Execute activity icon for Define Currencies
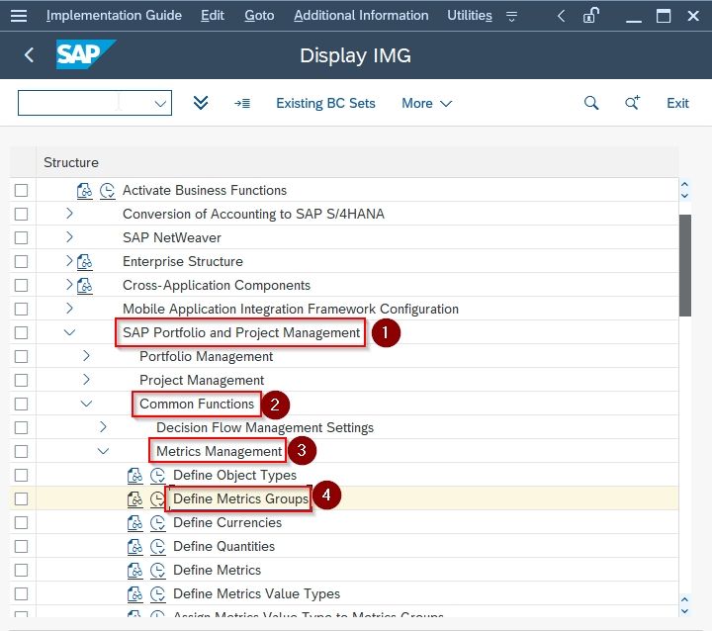This screenshot has width=712, height=631. click(x=157, y=523)
